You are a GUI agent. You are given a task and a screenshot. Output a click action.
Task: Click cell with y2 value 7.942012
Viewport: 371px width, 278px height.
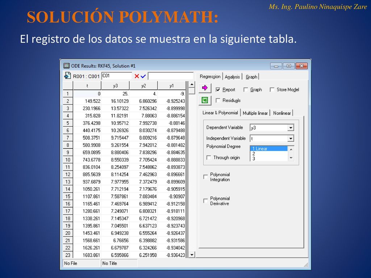coord(143,145)
